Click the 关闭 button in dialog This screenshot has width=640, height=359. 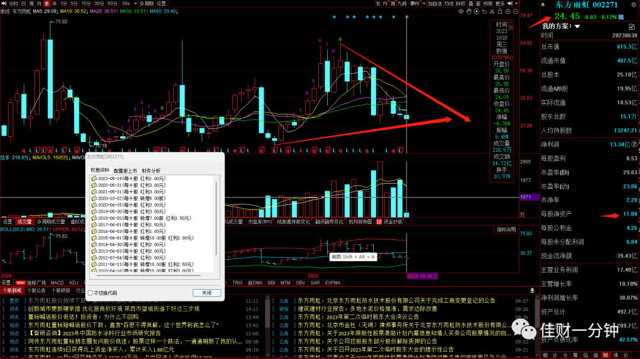click(207, 293)
